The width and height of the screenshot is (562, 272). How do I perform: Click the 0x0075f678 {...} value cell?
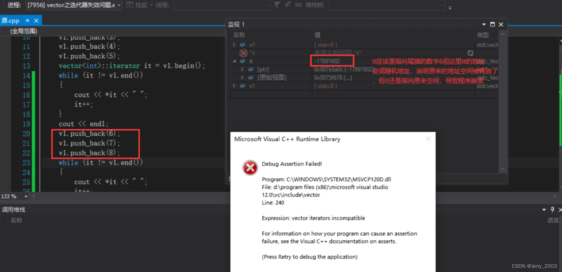click(x=333, y=77)
